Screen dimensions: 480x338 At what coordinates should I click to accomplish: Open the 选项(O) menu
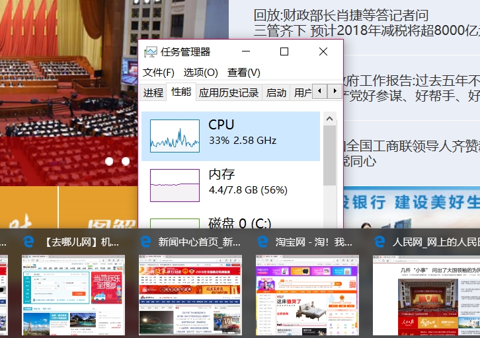tap(200, 72)
